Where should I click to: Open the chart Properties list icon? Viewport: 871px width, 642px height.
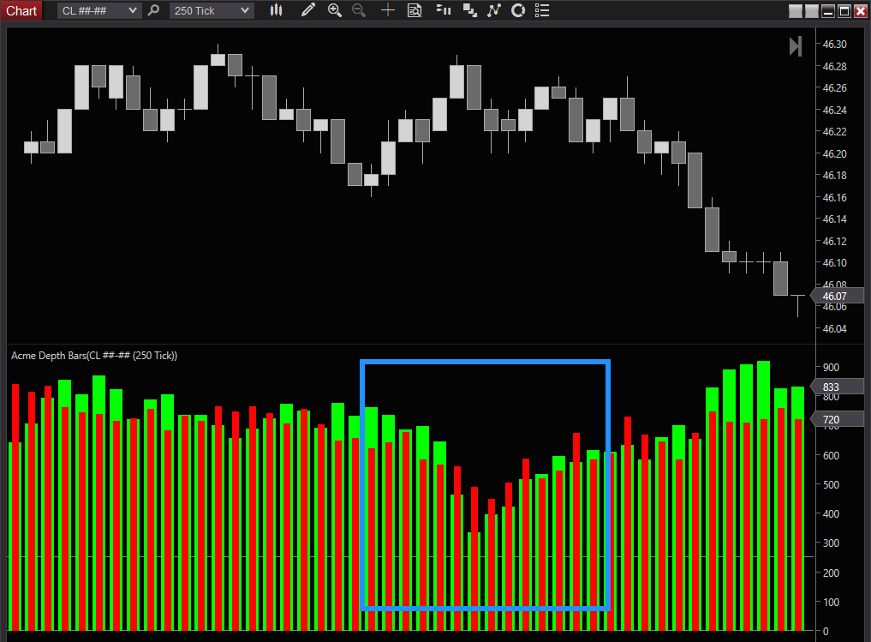click(542, 10)
